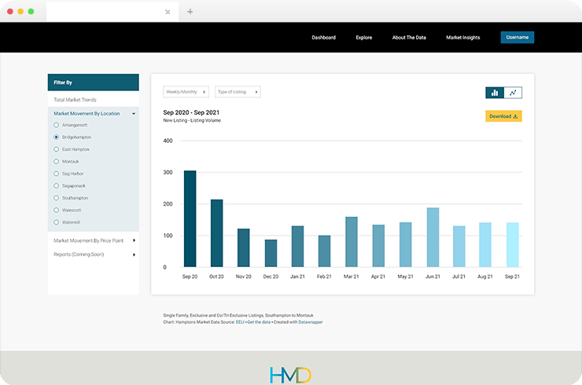Image resolution: width=582 pixels, height=385 pixels.
Task: Open the Dashboard nav item
Action: [x=324, y=38]
